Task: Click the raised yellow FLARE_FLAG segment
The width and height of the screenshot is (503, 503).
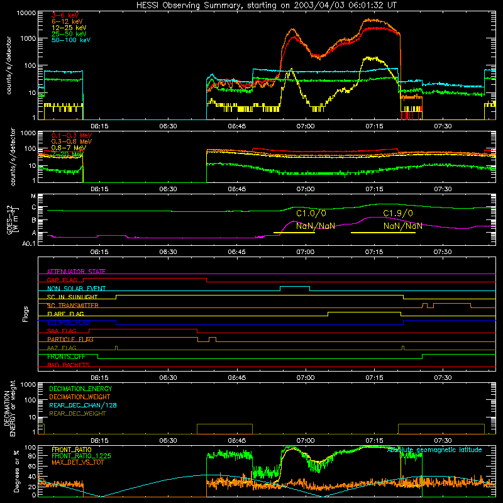Action: [364, 312]
